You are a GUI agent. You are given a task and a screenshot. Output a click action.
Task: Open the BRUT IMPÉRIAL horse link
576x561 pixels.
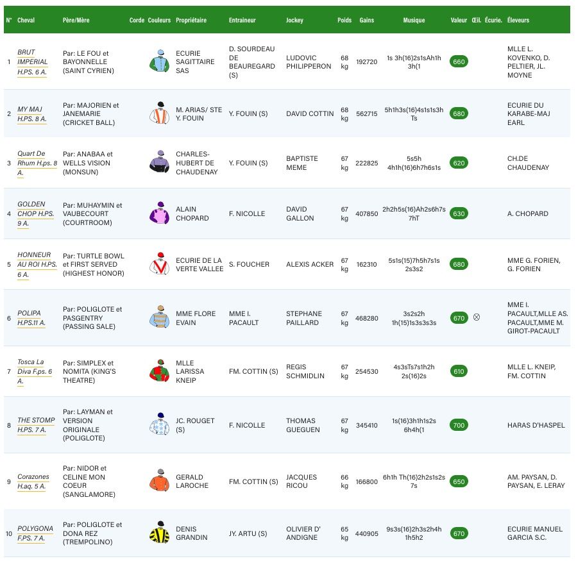point(32,62)
